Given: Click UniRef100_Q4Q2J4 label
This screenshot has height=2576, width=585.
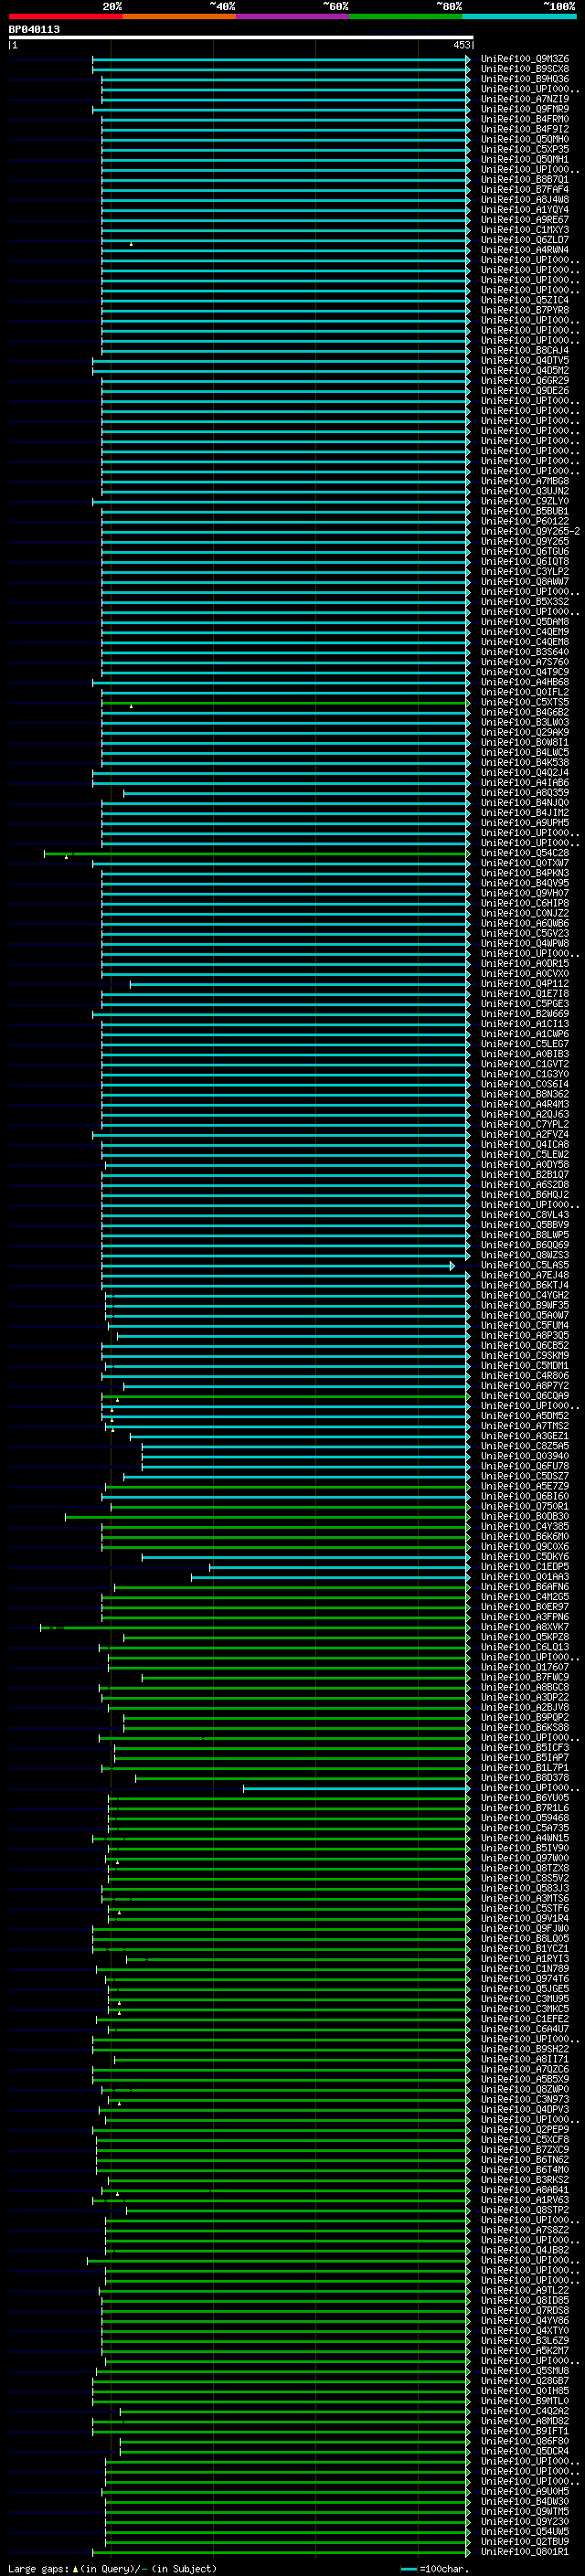Looking at the screenshot, I should point(524,773).
